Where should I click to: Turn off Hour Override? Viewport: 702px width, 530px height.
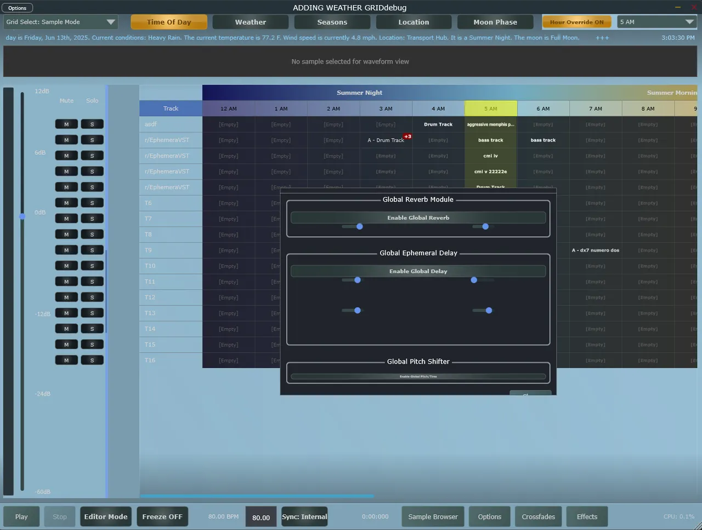[576, 22]
